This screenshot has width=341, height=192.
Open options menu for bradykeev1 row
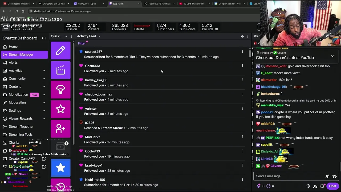[242, 165]
